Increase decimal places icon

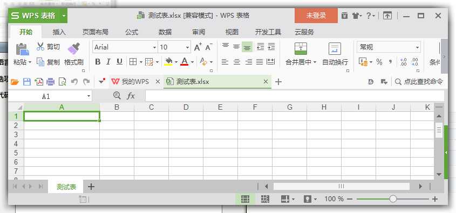click(403, 62)
